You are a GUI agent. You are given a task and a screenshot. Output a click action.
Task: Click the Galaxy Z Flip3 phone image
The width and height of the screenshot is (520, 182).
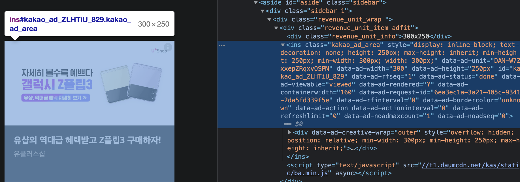pos(131,83)
